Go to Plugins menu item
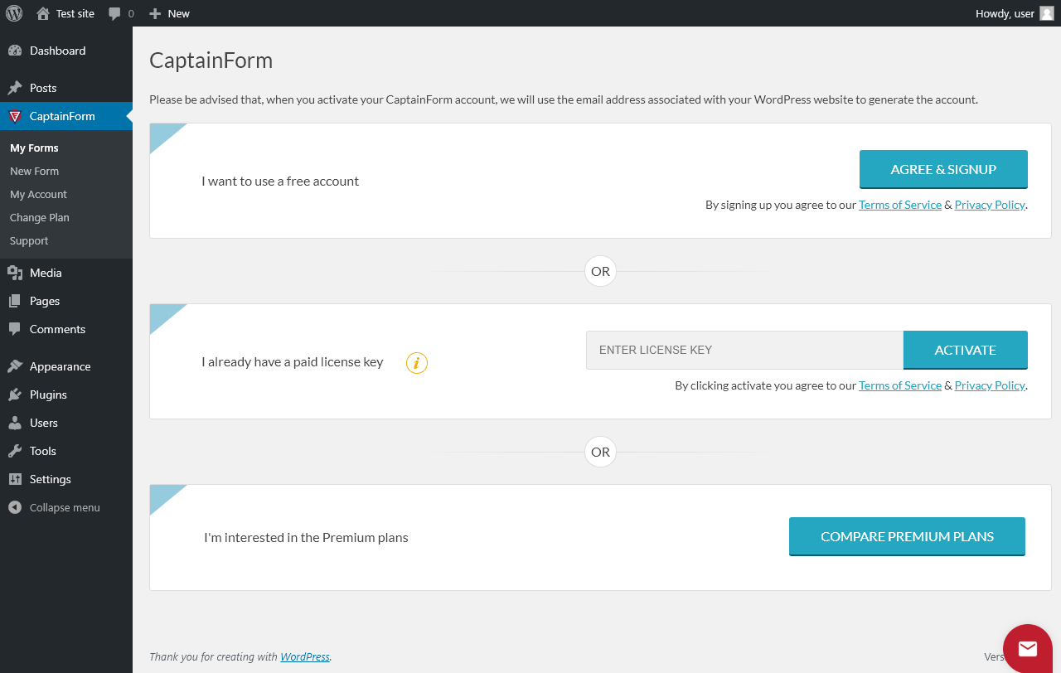This screenshot has height=673, width=1061. tap(66, 395)
